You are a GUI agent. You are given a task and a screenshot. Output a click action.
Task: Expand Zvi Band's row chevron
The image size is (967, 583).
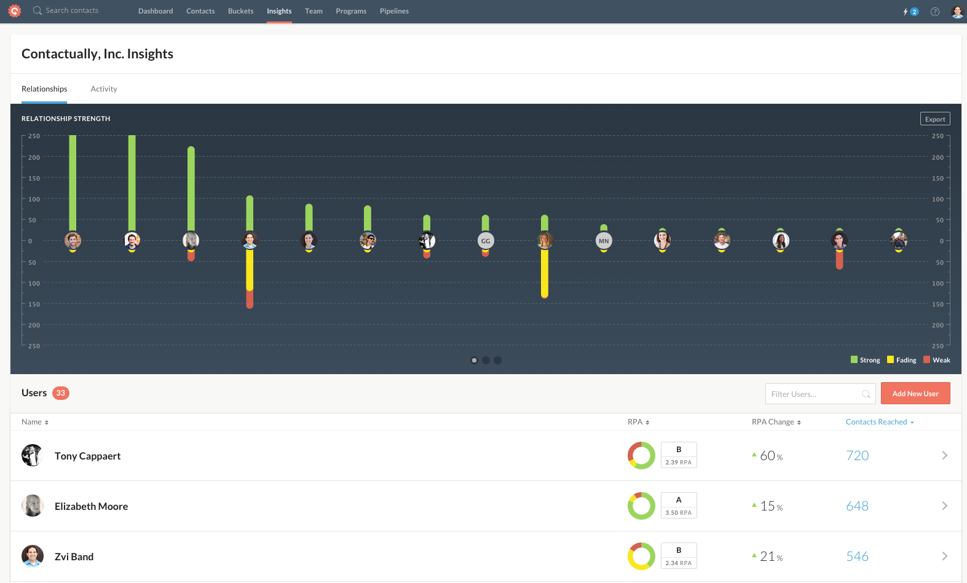tap(945, 557)
